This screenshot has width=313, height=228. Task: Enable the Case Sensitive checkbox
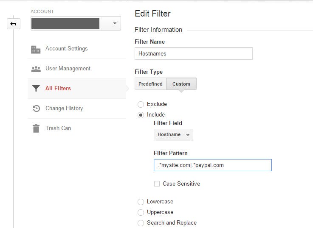(x=157, y=184)
